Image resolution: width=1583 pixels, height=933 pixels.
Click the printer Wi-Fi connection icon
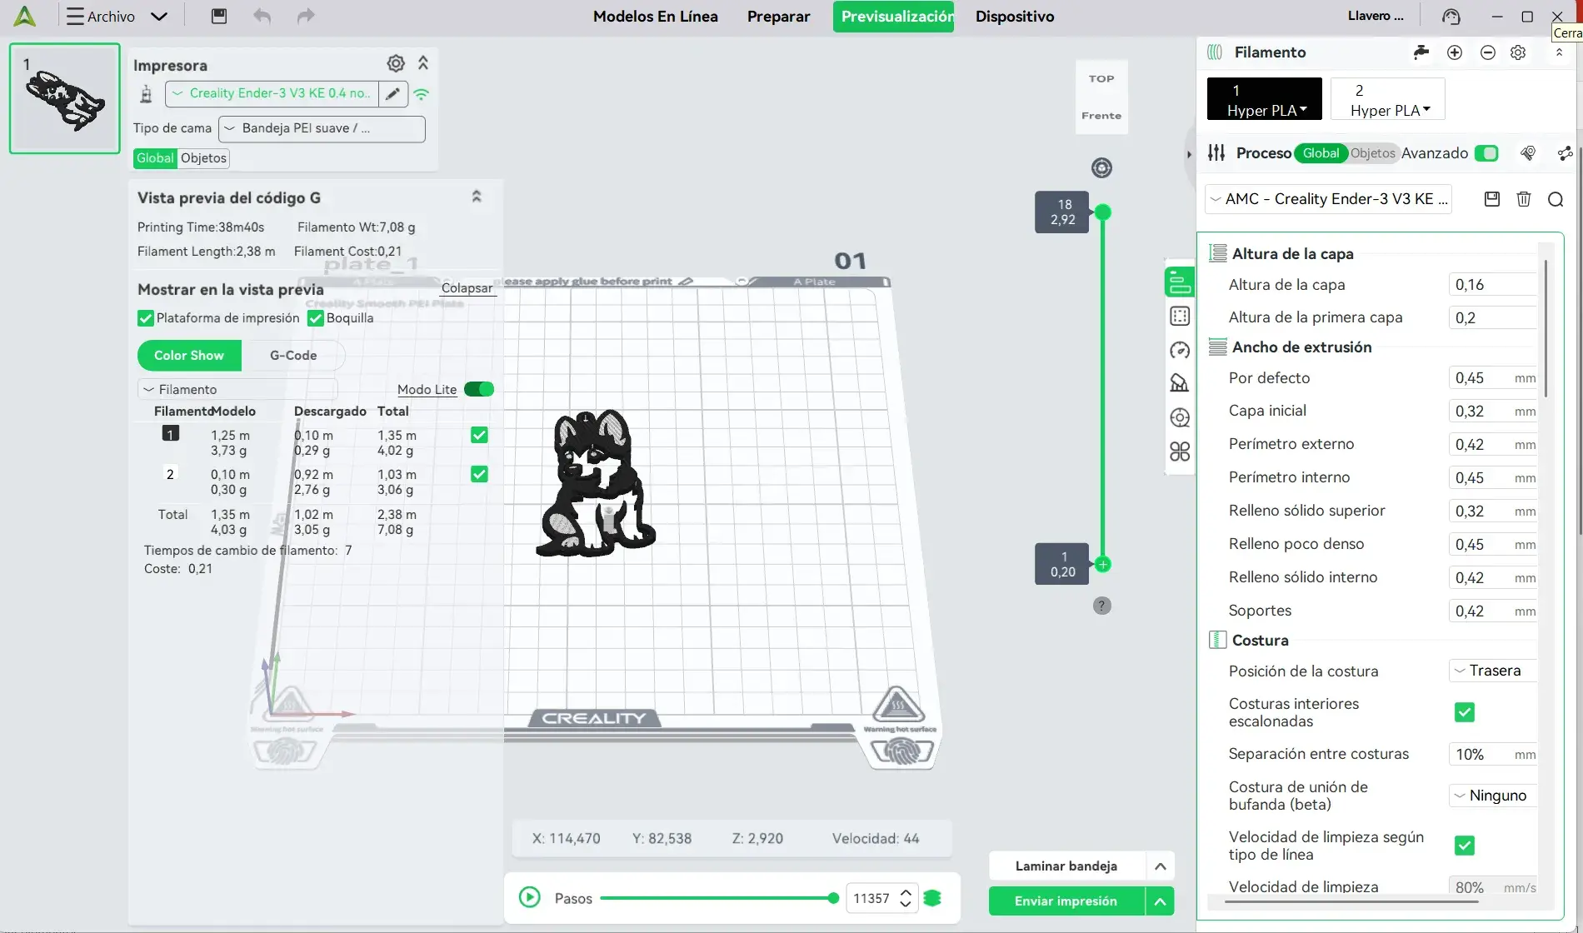422,94
